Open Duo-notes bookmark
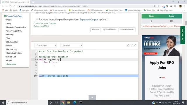The width and height of the screenshot is (187, 105). 25,10
